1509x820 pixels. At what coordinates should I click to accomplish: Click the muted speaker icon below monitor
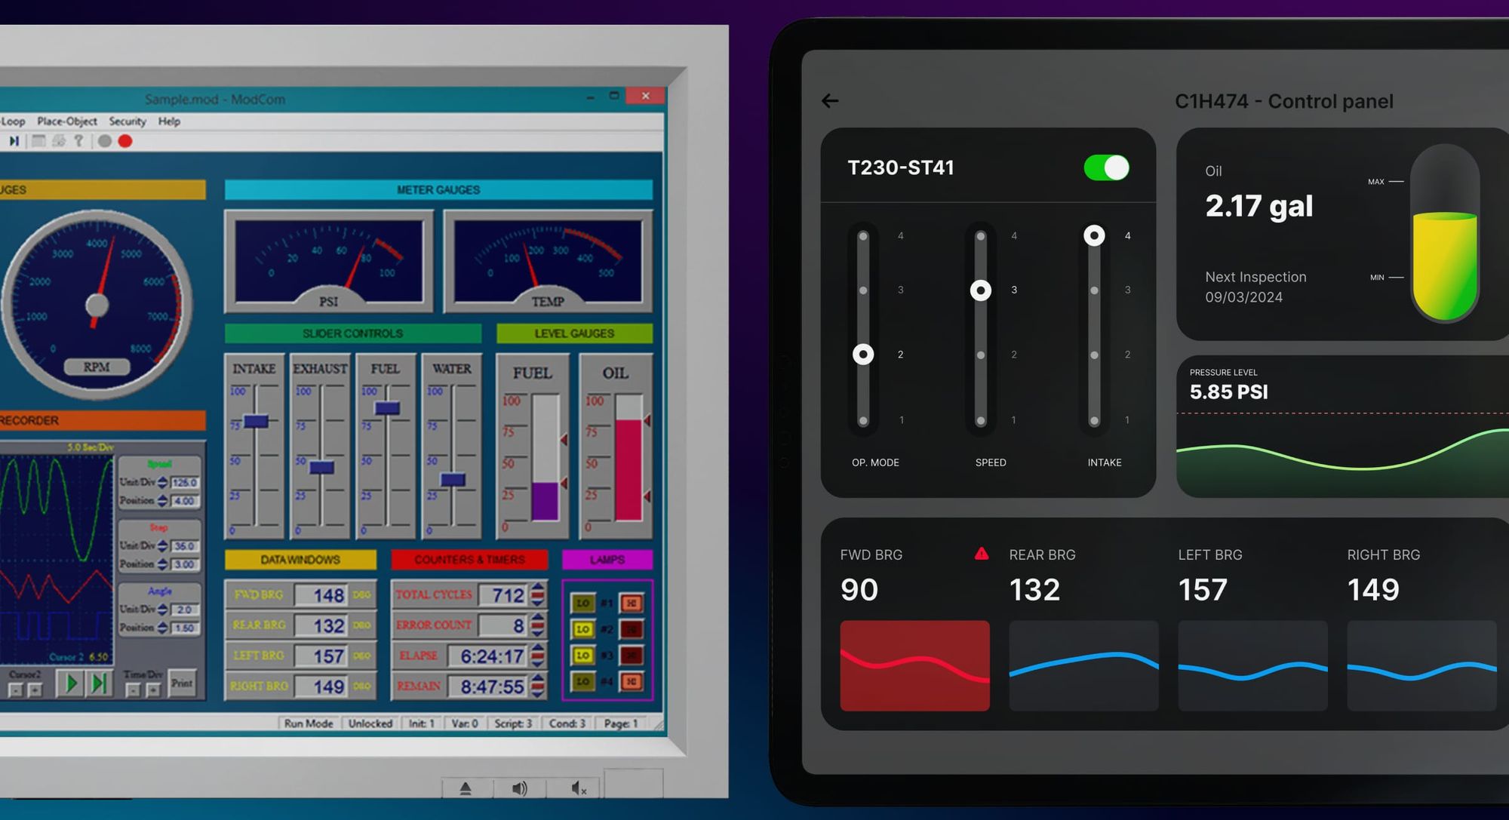tap(578, 788)
